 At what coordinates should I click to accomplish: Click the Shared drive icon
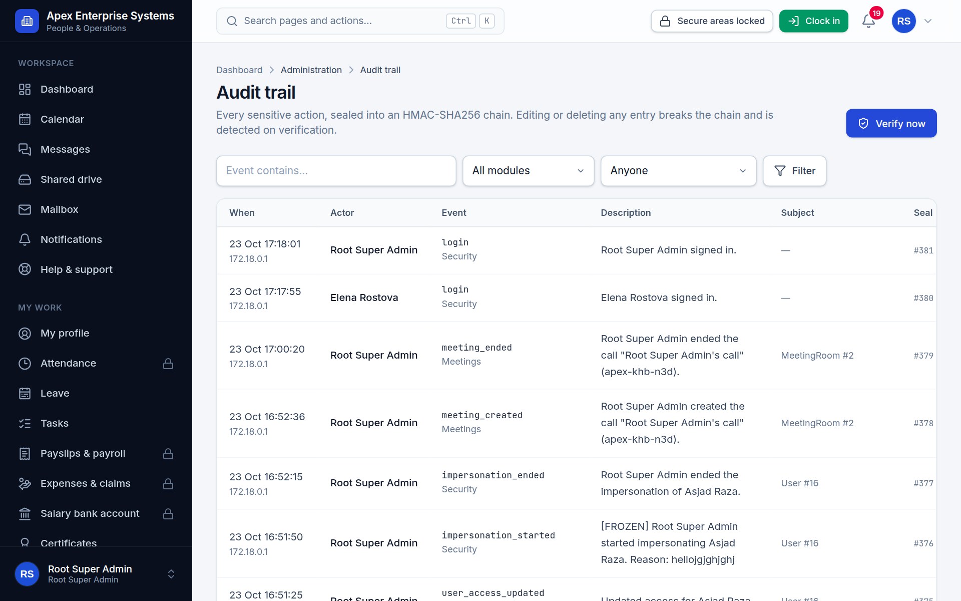tap(25, 179)
